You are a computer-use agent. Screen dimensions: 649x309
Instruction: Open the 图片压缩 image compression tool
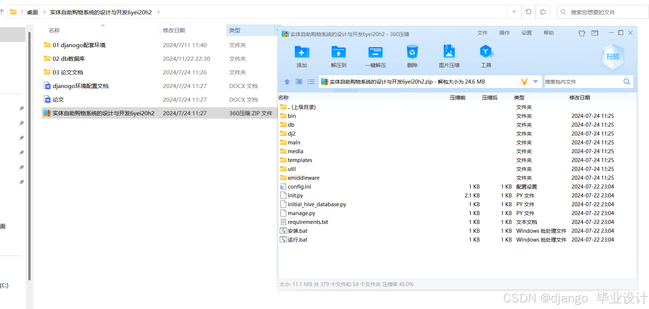click(x=449, y=52)
